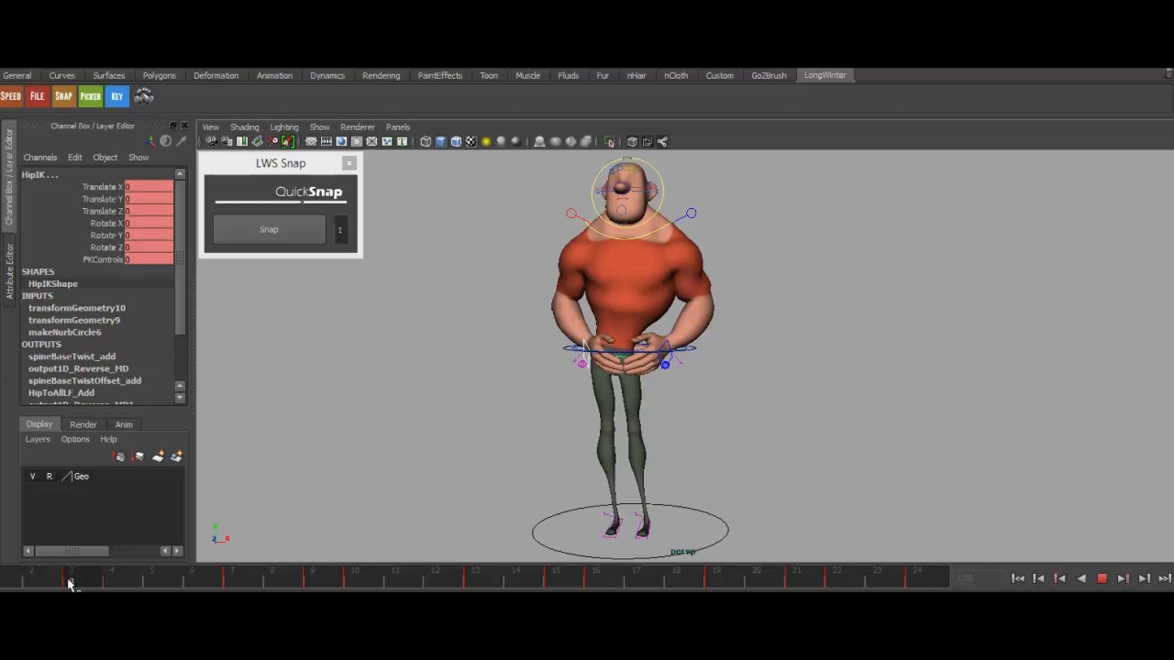Switch to the Animation shelf tab
The height and width of the screenshot is (660, 1174).
coord(274,76)
